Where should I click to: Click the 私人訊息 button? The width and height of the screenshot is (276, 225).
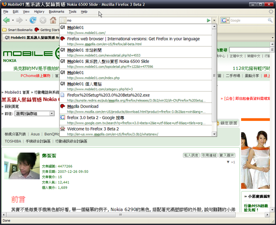(191, 155)
